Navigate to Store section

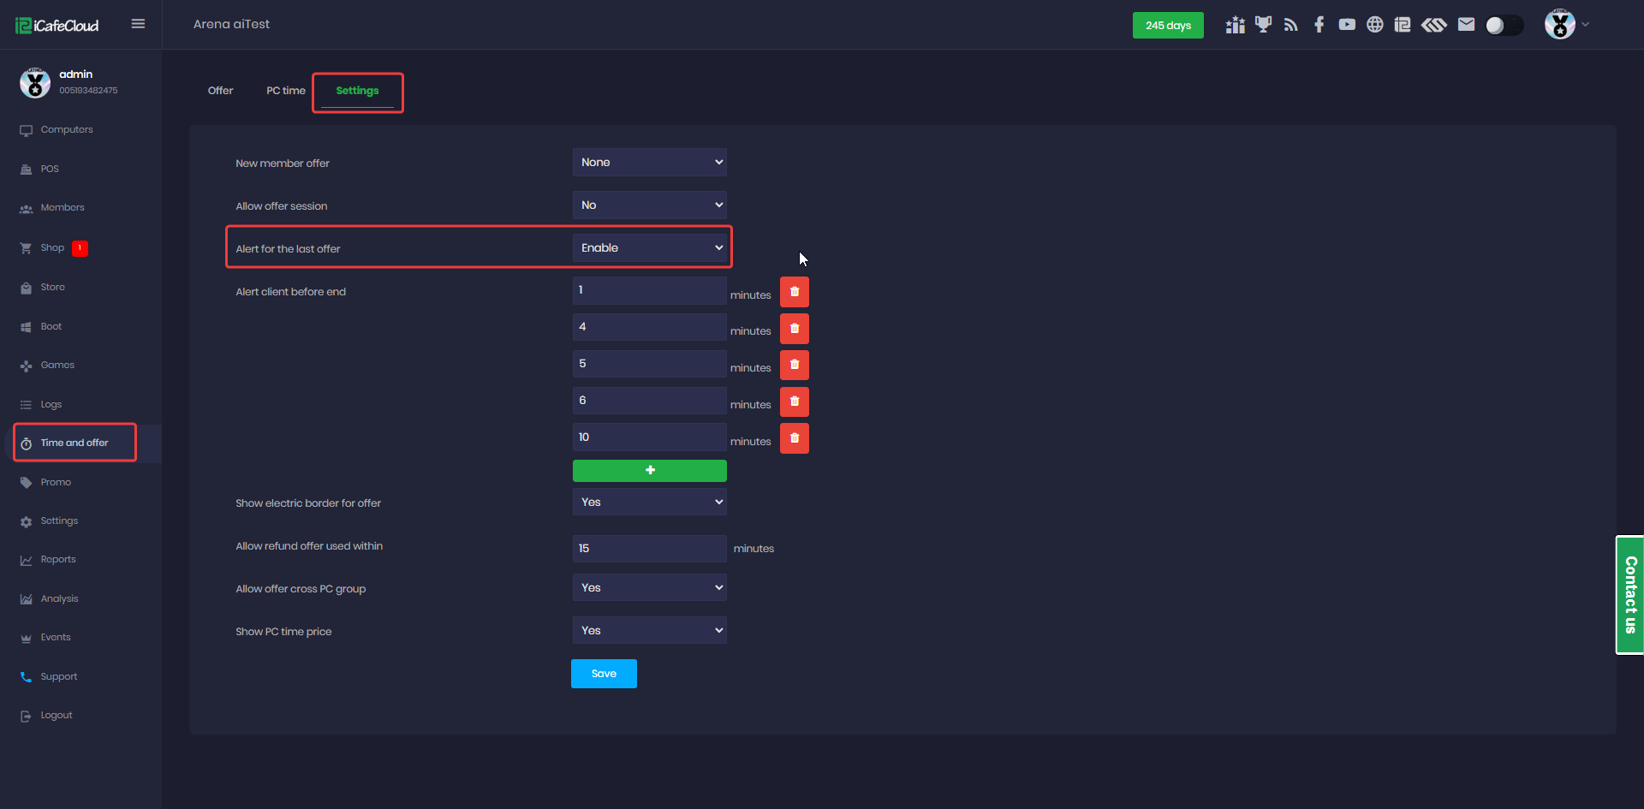(x=52, y=288)
